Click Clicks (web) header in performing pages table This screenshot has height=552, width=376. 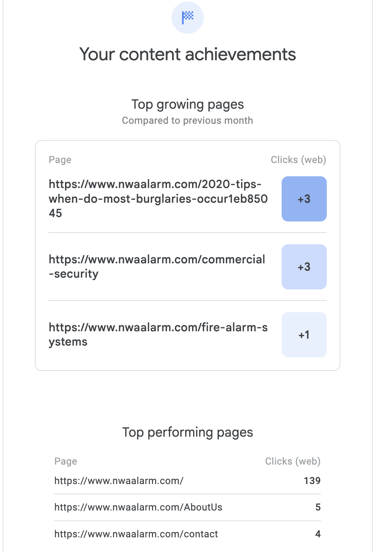293,461
